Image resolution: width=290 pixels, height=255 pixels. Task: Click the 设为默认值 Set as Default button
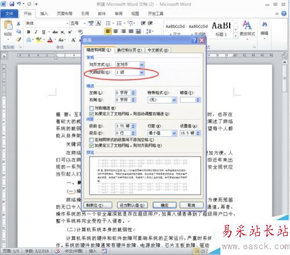(132, 205)
